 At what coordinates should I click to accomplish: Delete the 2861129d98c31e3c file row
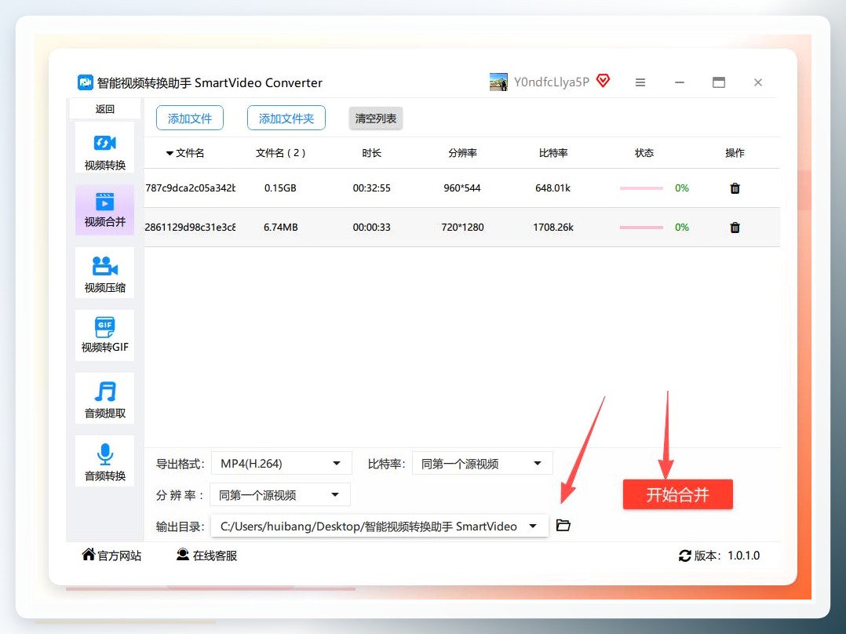coord(735,228)
